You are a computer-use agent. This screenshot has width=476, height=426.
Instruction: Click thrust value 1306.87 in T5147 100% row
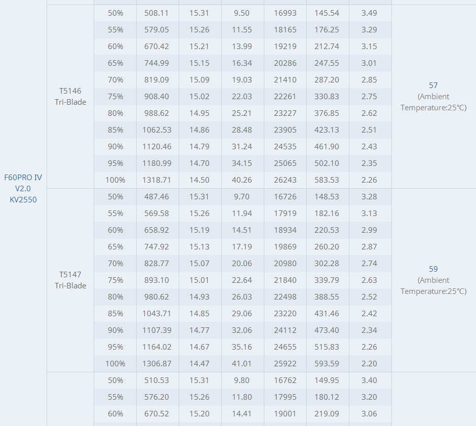157,364
